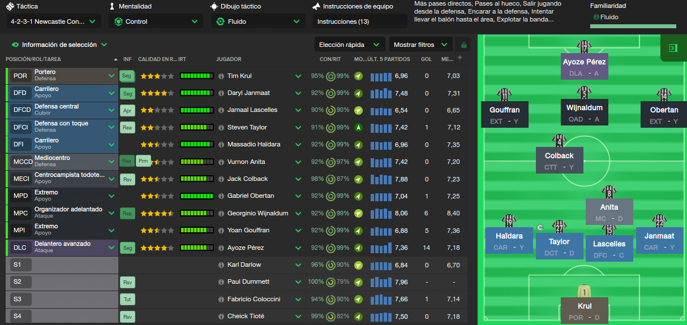Click the S1 substitute slot
The width and height of the screenshot is (687, 325).
click(x=20, y=265)
